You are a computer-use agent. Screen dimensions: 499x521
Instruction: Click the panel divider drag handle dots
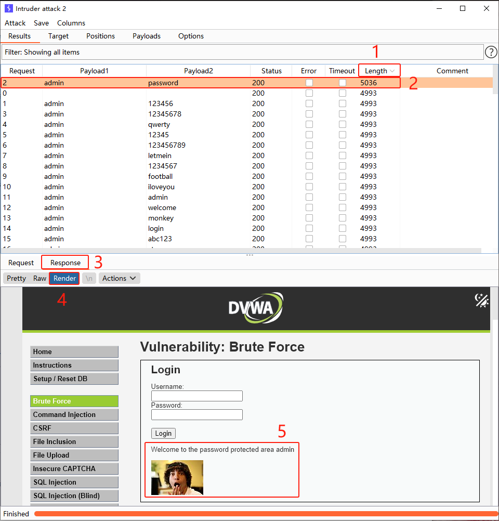click(x=249, y=255)
